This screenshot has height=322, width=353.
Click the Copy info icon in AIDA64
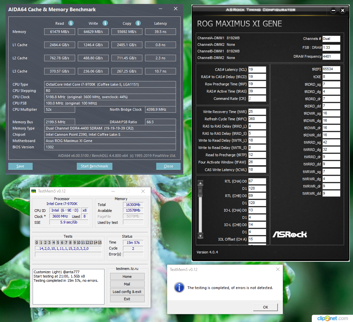tap(138, 23)
